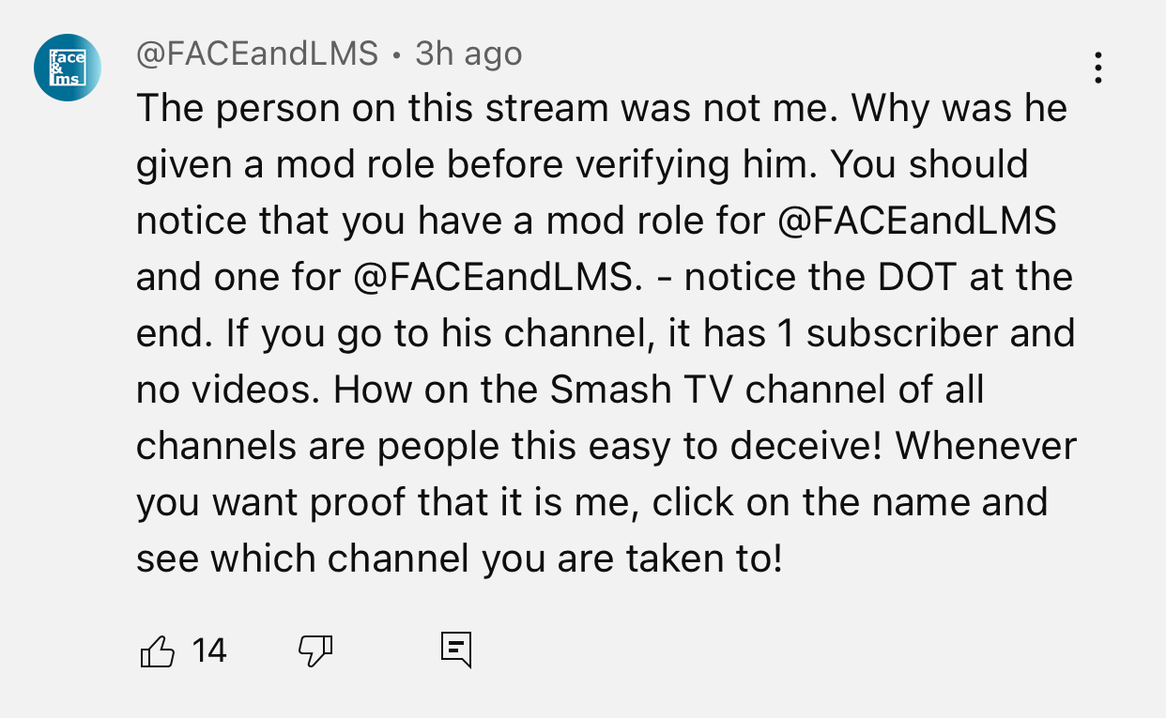
Task: Open the face & lms channel avatar
Action: point(68,67)
